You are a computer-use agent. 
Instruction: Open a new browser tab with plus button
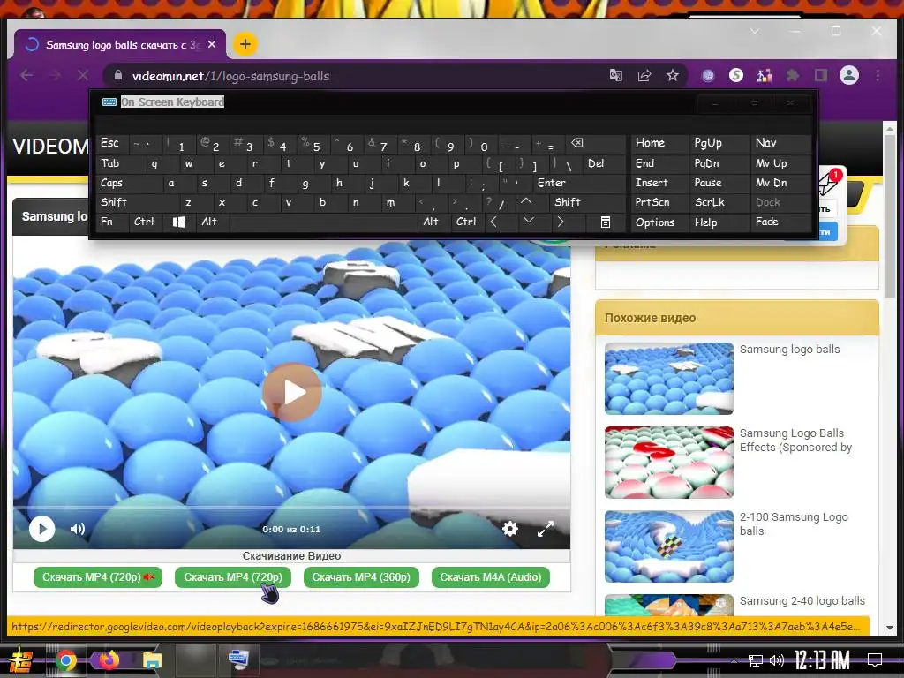click(x=245, y=44)
